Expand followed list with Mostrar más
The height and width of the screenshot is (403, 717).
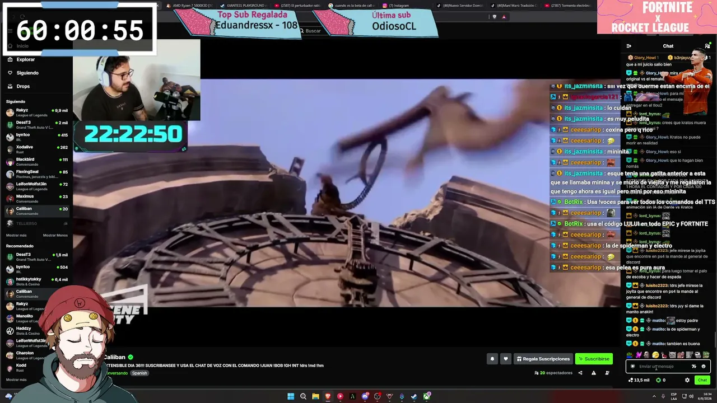pyautogui.click(x=16, y=235)
